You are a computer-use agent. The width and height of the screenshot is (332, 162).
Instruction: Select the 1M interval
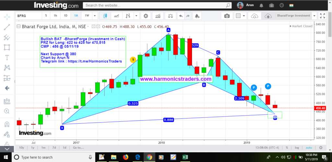pos(76,16)
